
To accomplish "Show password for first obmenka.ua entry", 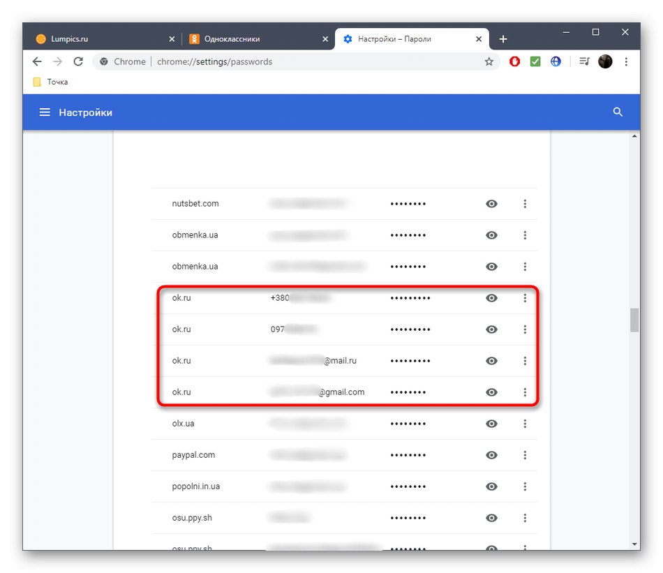I will [x=491, y=235].
